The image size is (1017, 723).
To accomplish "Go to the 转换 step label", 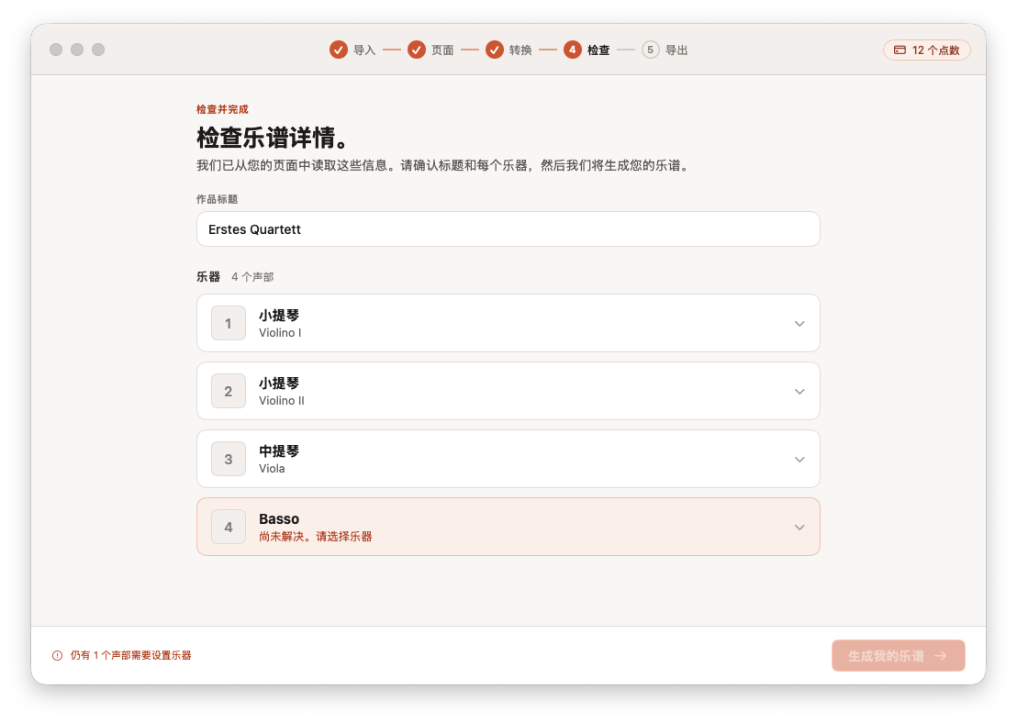I will click(520, 50).
